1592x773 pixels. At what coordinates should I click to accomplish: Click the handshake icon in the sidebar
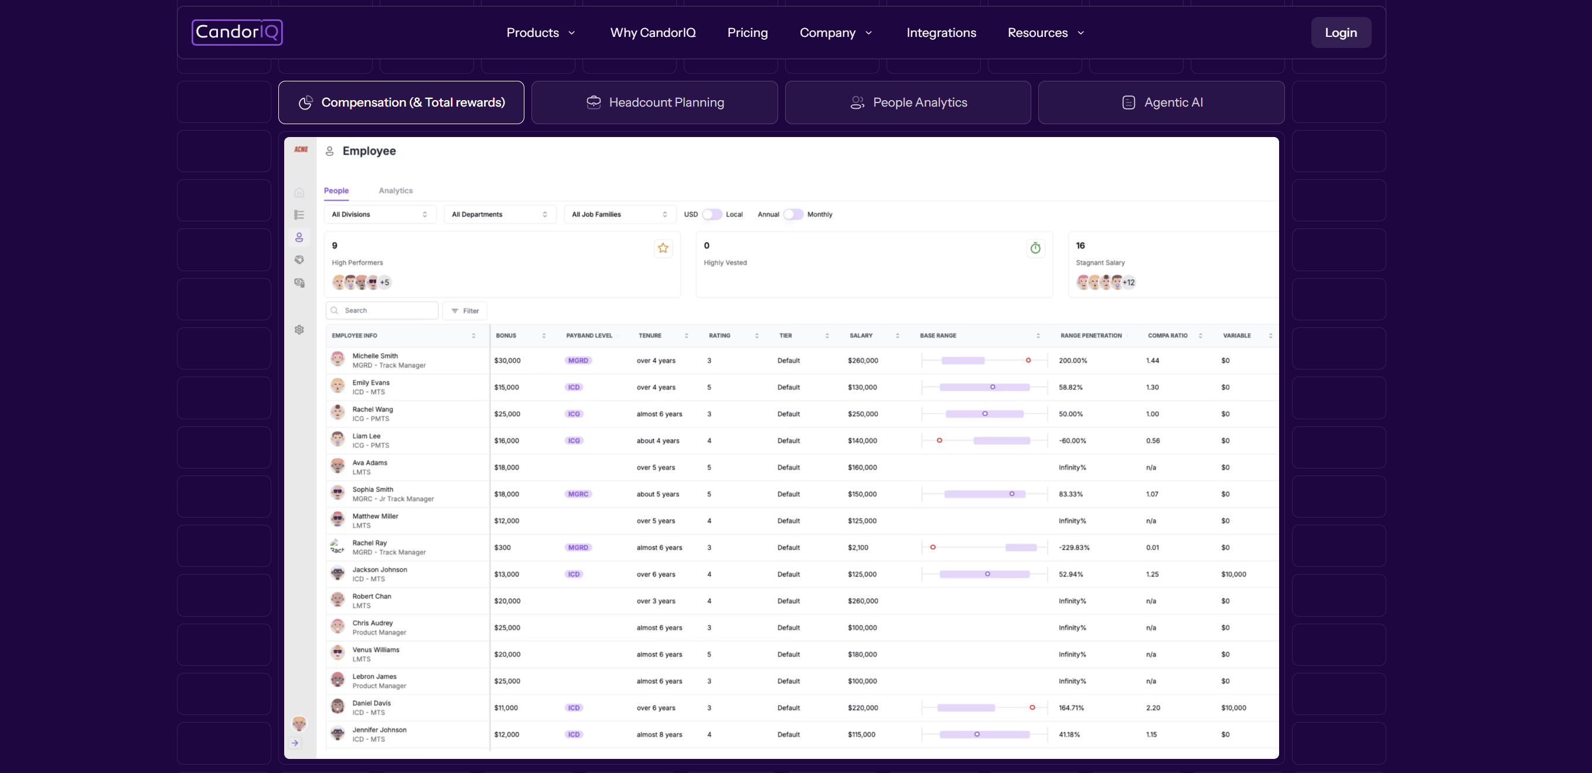point(299,260)
